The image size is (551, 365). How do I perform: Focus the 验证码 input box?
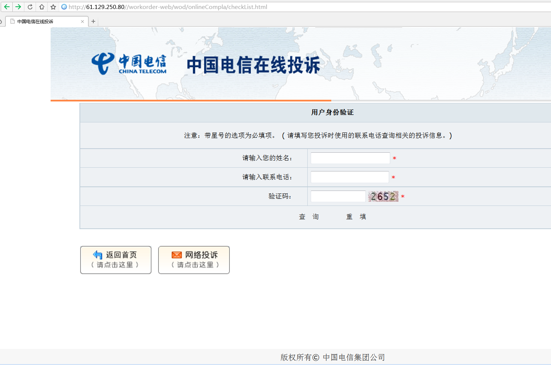[x=338, y=196]
